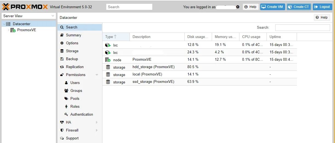
Task: Open the Options menu item
Action: coord(72,43)
